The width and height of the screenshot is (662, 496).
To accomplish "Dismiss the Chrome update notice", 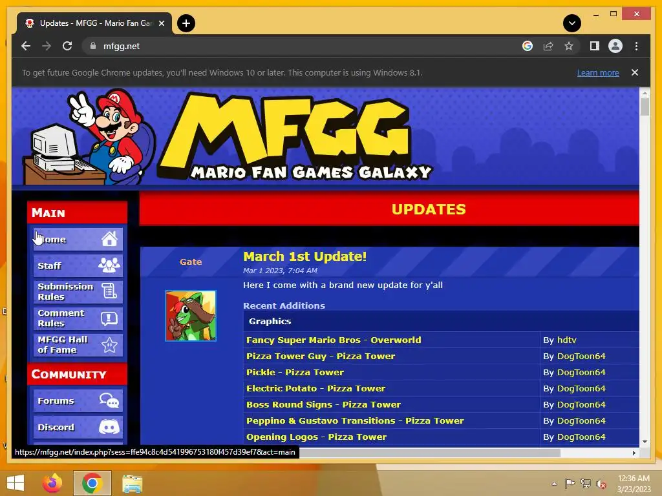I will (x=635, y=72).
